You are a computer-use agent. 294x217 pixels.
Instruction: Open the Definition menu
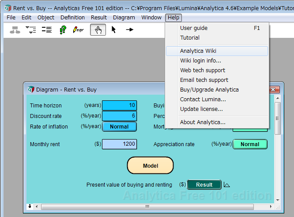(72, 18)
